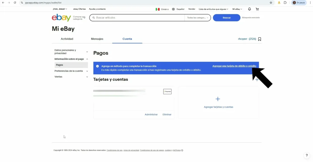Image resolution: width=313 pixels, height=162 pixels.
Task: Open the Amazon extension icon
Action: [x=279, y=2]
